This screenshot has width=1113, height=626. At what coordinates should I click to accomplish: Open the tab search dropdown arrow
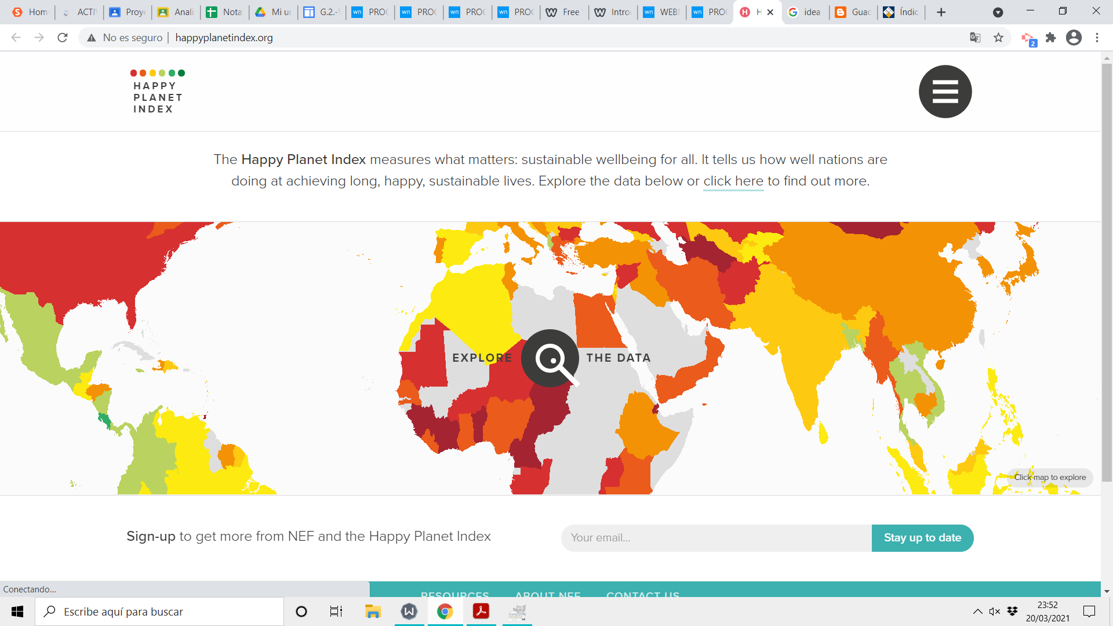[998, 12]
